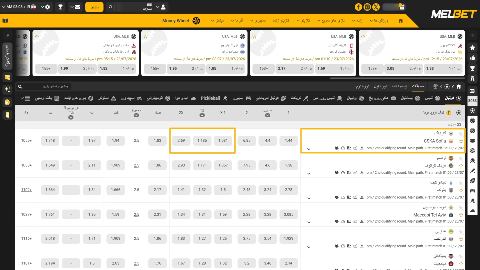Open the user account dropdown

click(x=161, y=7)
